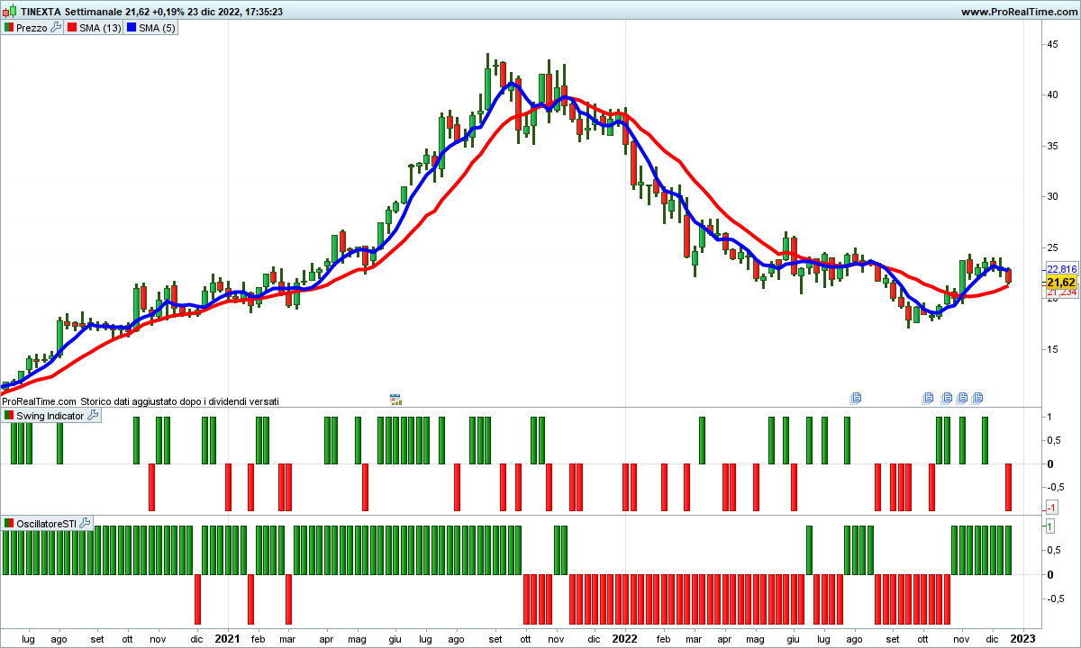Click the TINEXTA Settimanale chart title
1081x648 pixels.
(x=72, y=13)
